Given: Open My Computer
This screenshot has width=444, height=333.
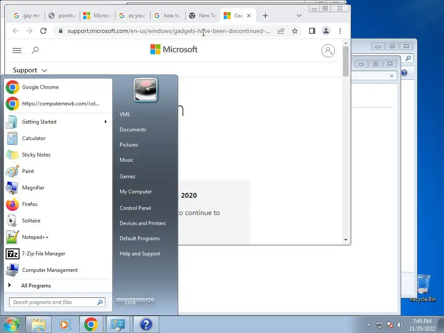Looking at the screenshot, I should tap(146, 192).
